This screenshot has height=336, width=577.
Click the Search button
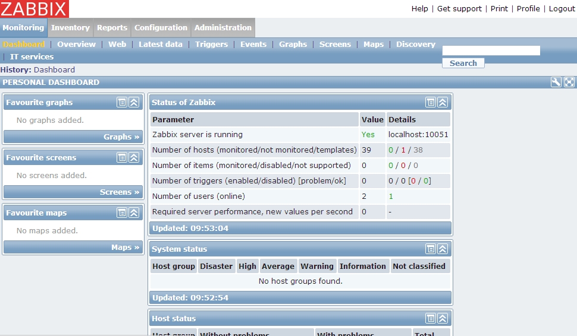pyautogui.click(x=463, y=63)
